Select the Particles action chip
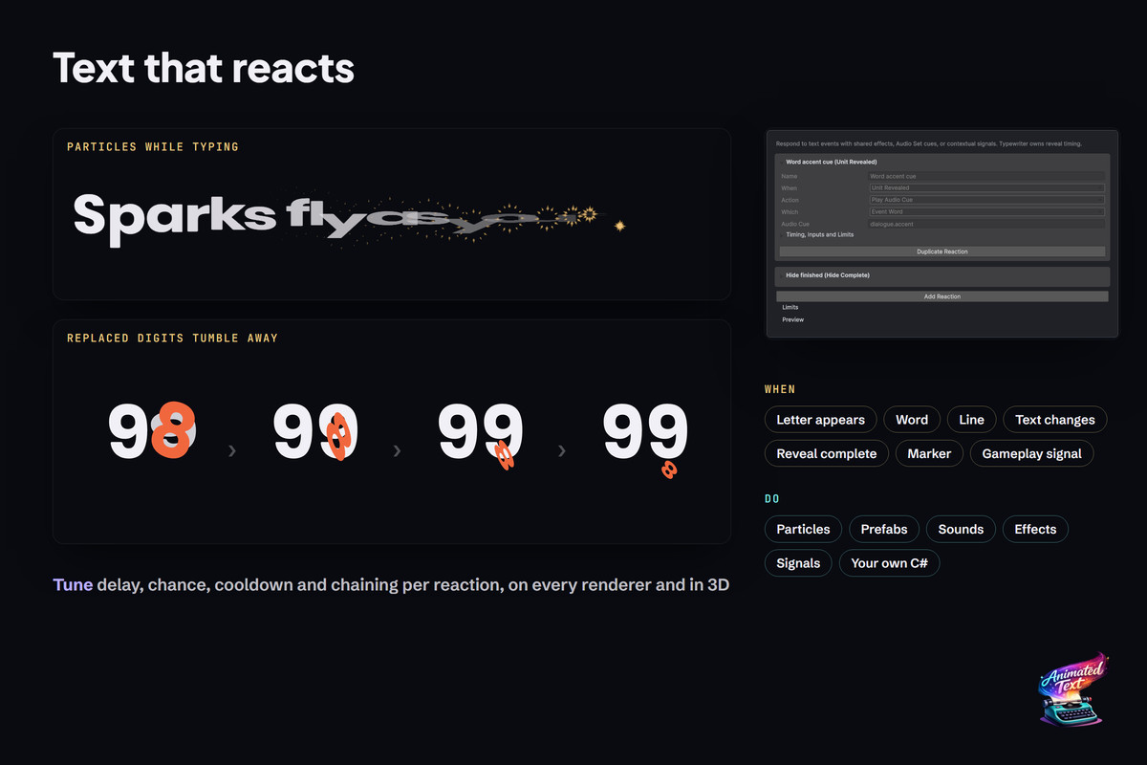The width and height of the screenshot is (1147, 765). point(803,529)
